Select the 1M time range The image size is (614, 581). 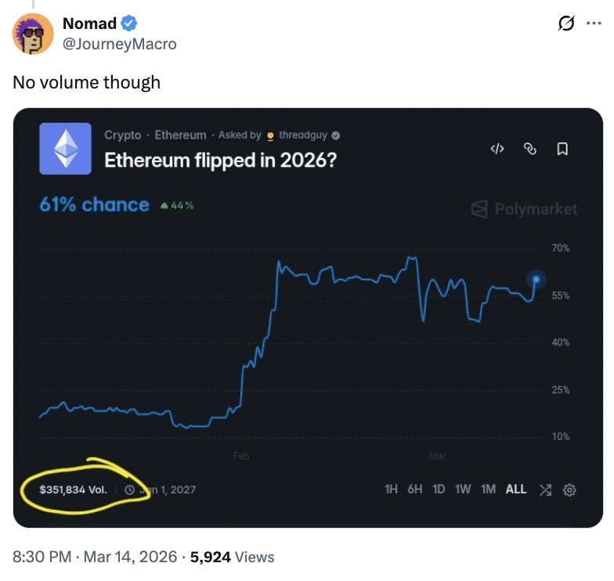[489, 489]
